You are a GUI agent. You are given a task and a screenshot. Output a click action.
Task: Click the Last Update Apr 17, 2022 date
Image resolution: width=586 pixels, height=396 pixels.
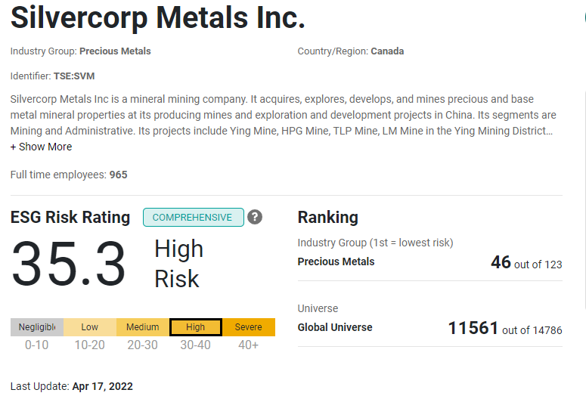(x=102, y=386)
